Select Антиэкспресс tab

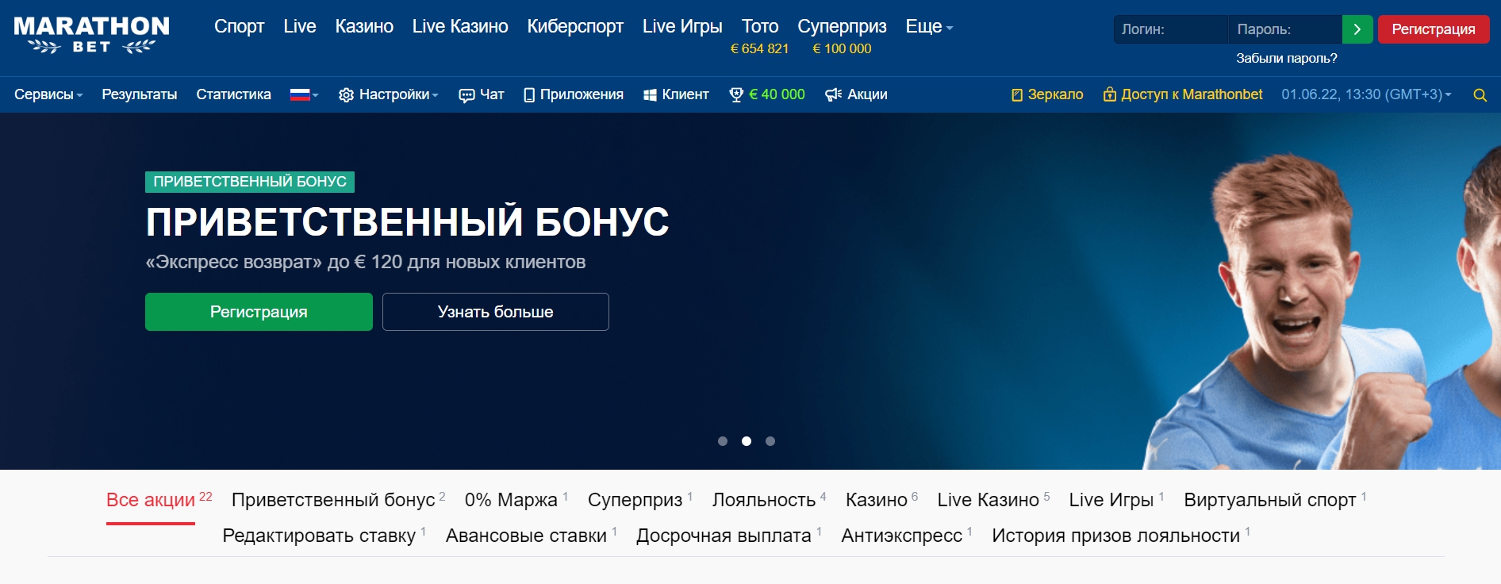[x=906, y=536]
